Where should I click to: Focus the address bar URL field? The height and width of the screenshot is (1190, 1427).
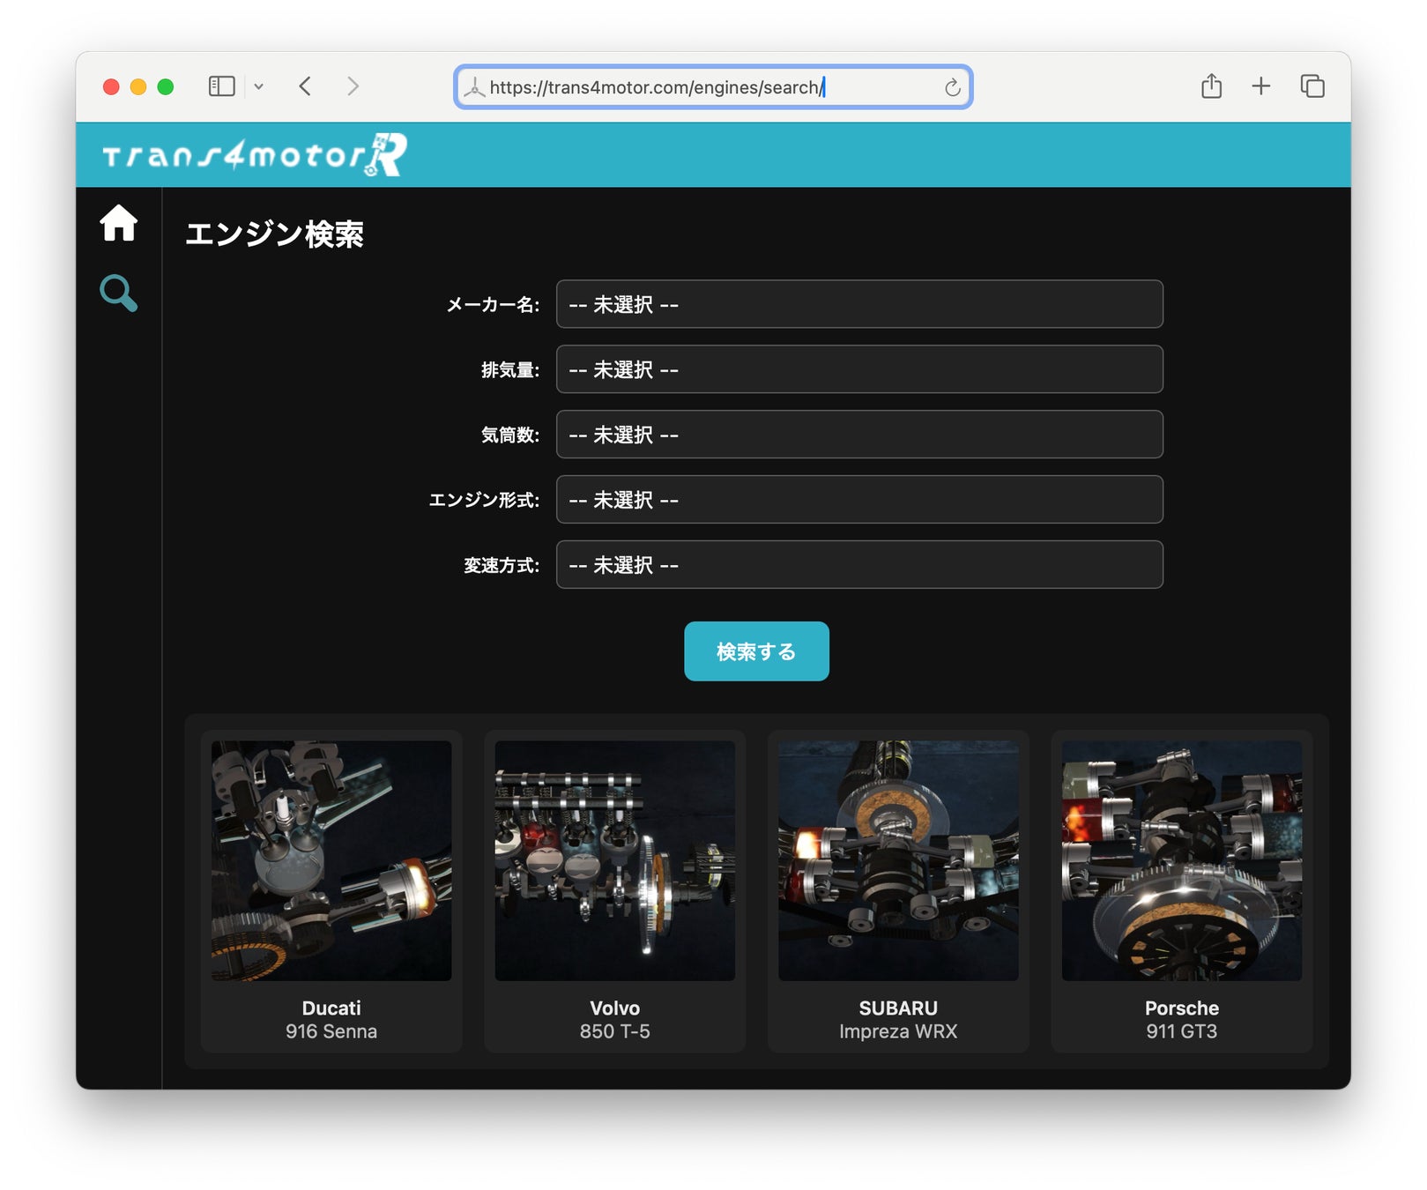pos(713,87)
